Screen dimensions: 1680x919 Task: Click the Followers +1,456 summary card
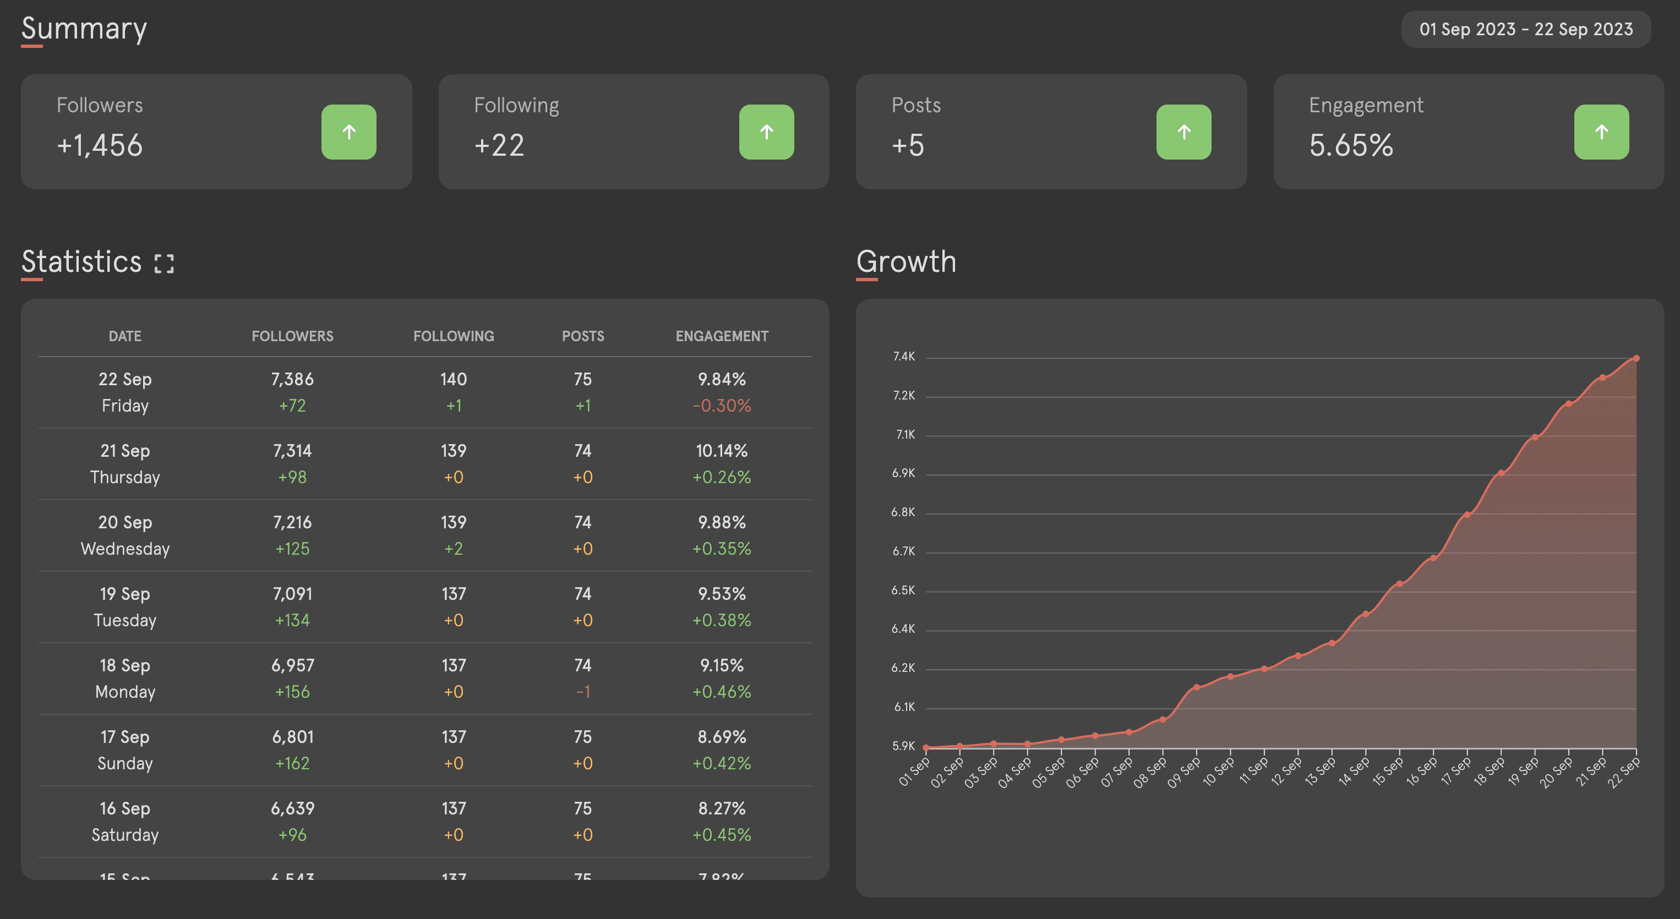pos(216,132)
